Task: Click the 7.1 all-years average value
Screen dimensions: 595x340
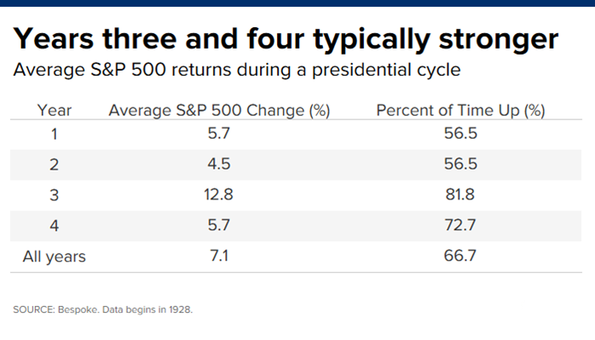Action: 219,256
